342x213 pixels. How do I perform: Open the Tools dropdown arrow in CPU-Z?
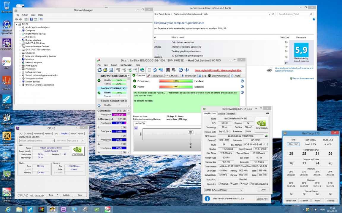[58, 195]
